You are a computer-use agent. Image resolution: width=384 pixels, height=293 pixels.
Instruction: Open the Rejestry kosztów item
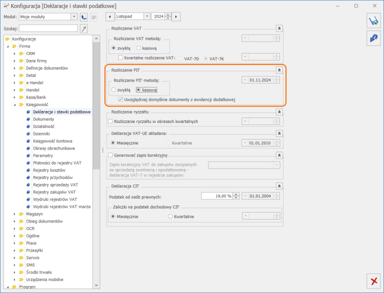point(49,170)
